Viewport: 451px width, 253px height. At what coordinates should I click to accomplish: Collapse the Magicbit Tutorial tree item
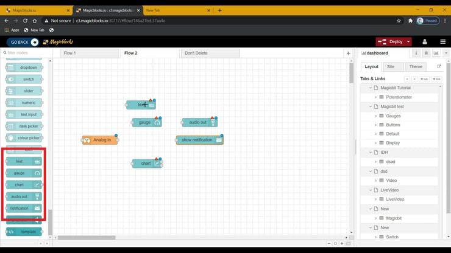[369, 88]
